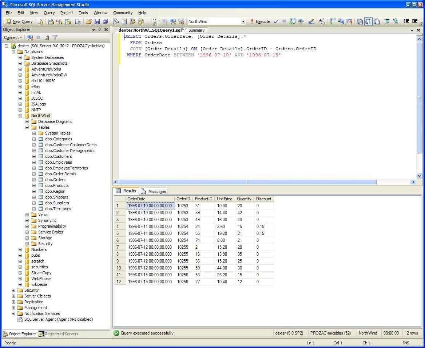Click the Specify Values for Template Parameters icon
The width and height of the screenshot is (425, 348).
click(322, 21)
